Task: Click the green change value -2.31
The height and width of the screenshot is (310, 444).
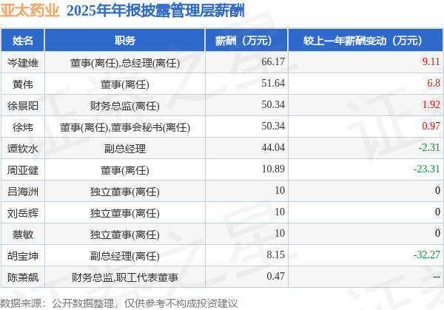Action: pos(429,147)
